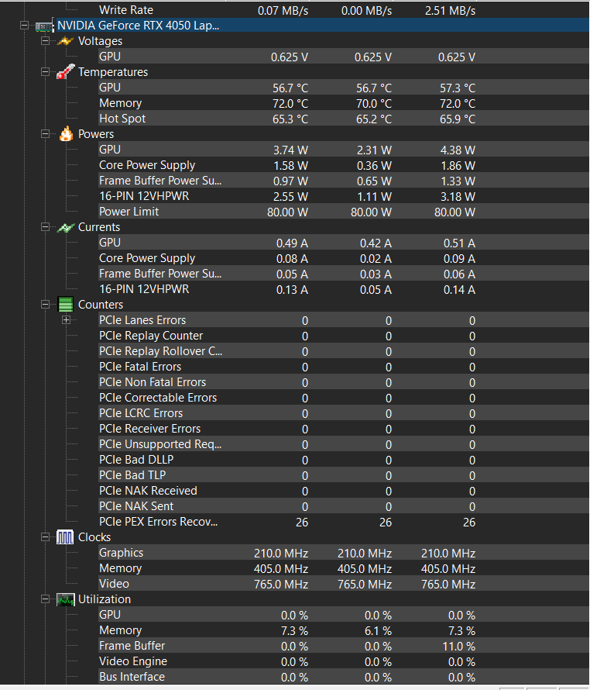The height and width of the screenshot is (690, 590).
Task: Click the 72.0 °C Memory temperature current value
Action: pyautogui.click(x=290, y=103)
